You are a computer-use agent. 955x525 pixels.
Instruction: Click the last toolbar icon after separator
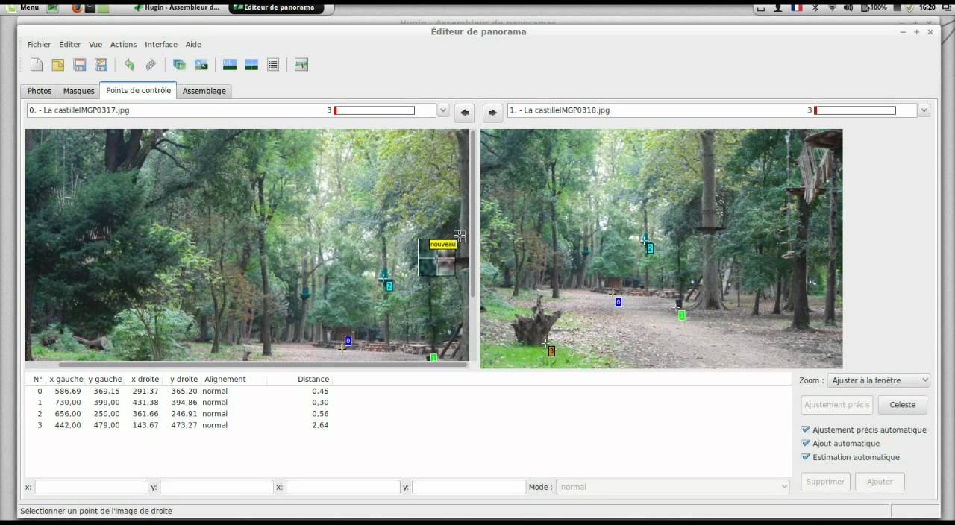301,65
